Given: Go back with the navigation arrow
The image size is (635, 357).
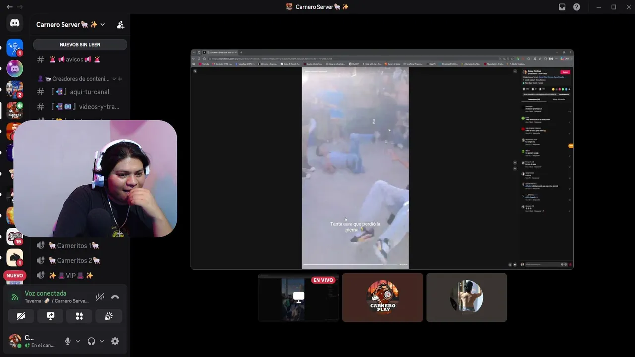Looking at the screenshot, I should (x=10, y=7).
